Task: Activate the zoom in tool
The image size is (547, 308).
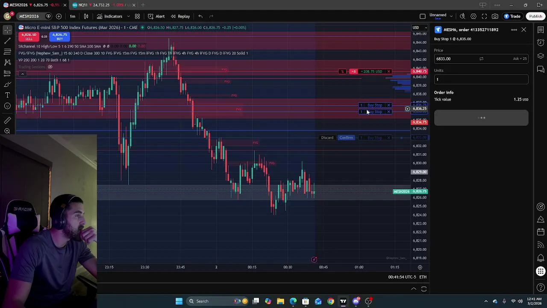Action: point(7,131)
